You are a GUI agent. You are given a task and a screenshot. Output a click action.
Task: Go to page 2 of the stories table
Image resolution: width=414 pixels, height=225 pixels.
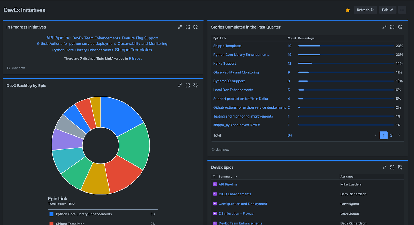tap(391, 135)
